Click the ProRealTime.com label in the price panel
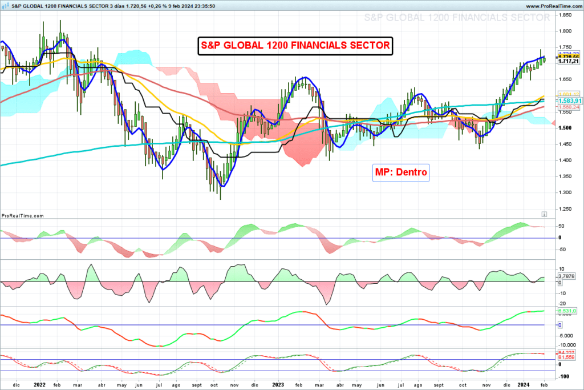This screenshot has height=390, width=584. tap(23, 215)
